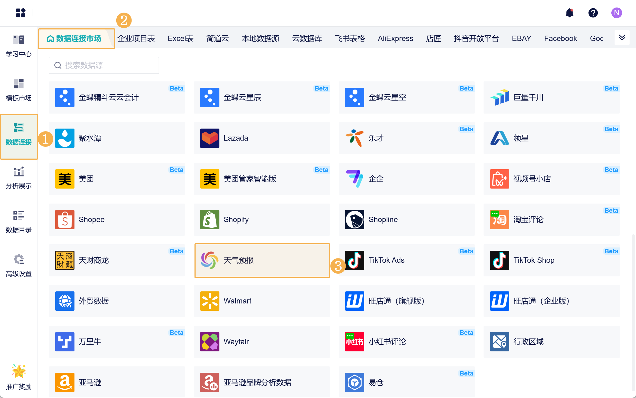Choose the TikTok Shop data source
Screen dimensions: 636x398
[551, 260]
